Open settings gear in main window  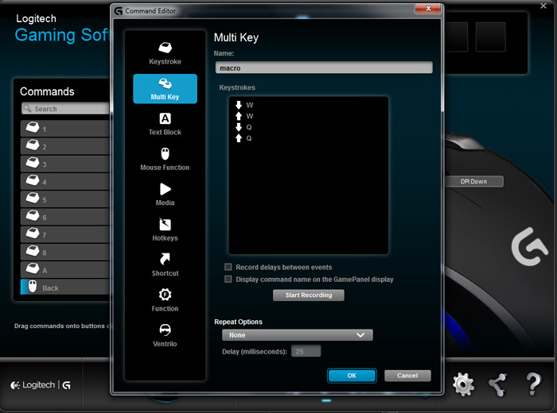[463, 384]
